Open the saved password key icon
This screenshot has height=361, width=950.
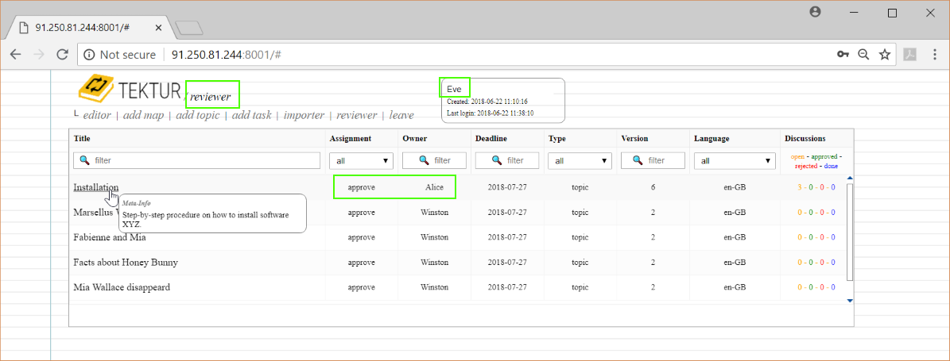(843, 55)
